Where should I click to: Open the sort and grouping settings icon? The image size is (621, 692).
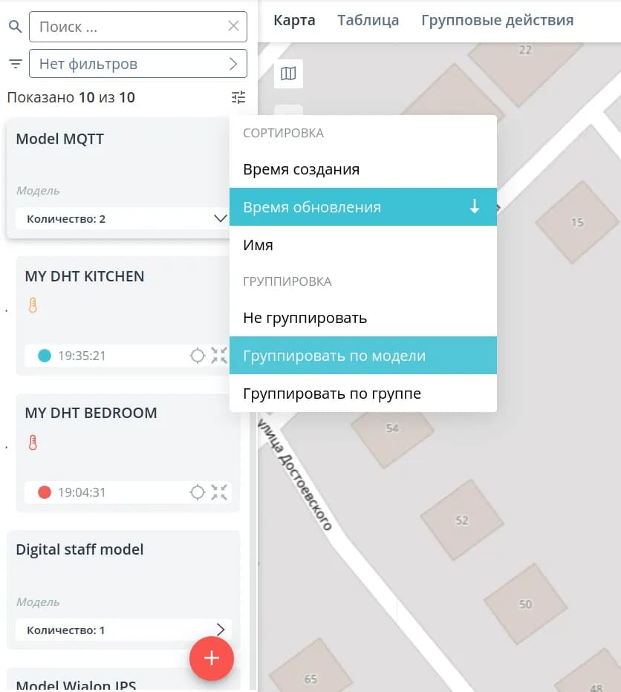click(238, 97)
